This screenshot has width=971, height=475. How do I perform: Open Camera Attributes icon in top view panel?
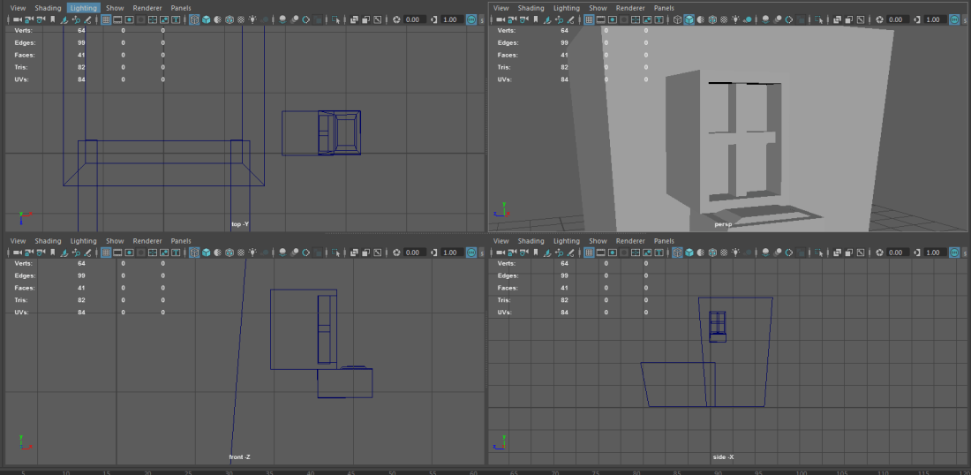tap(41, 19)
